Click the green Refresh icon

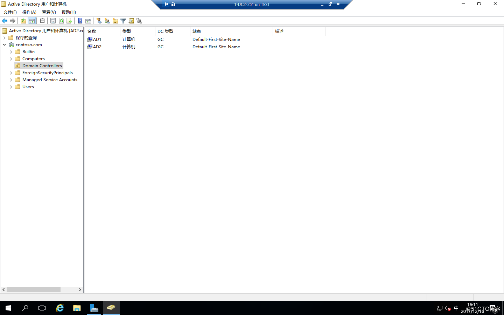pyautogui.click(x=61, y=21)
